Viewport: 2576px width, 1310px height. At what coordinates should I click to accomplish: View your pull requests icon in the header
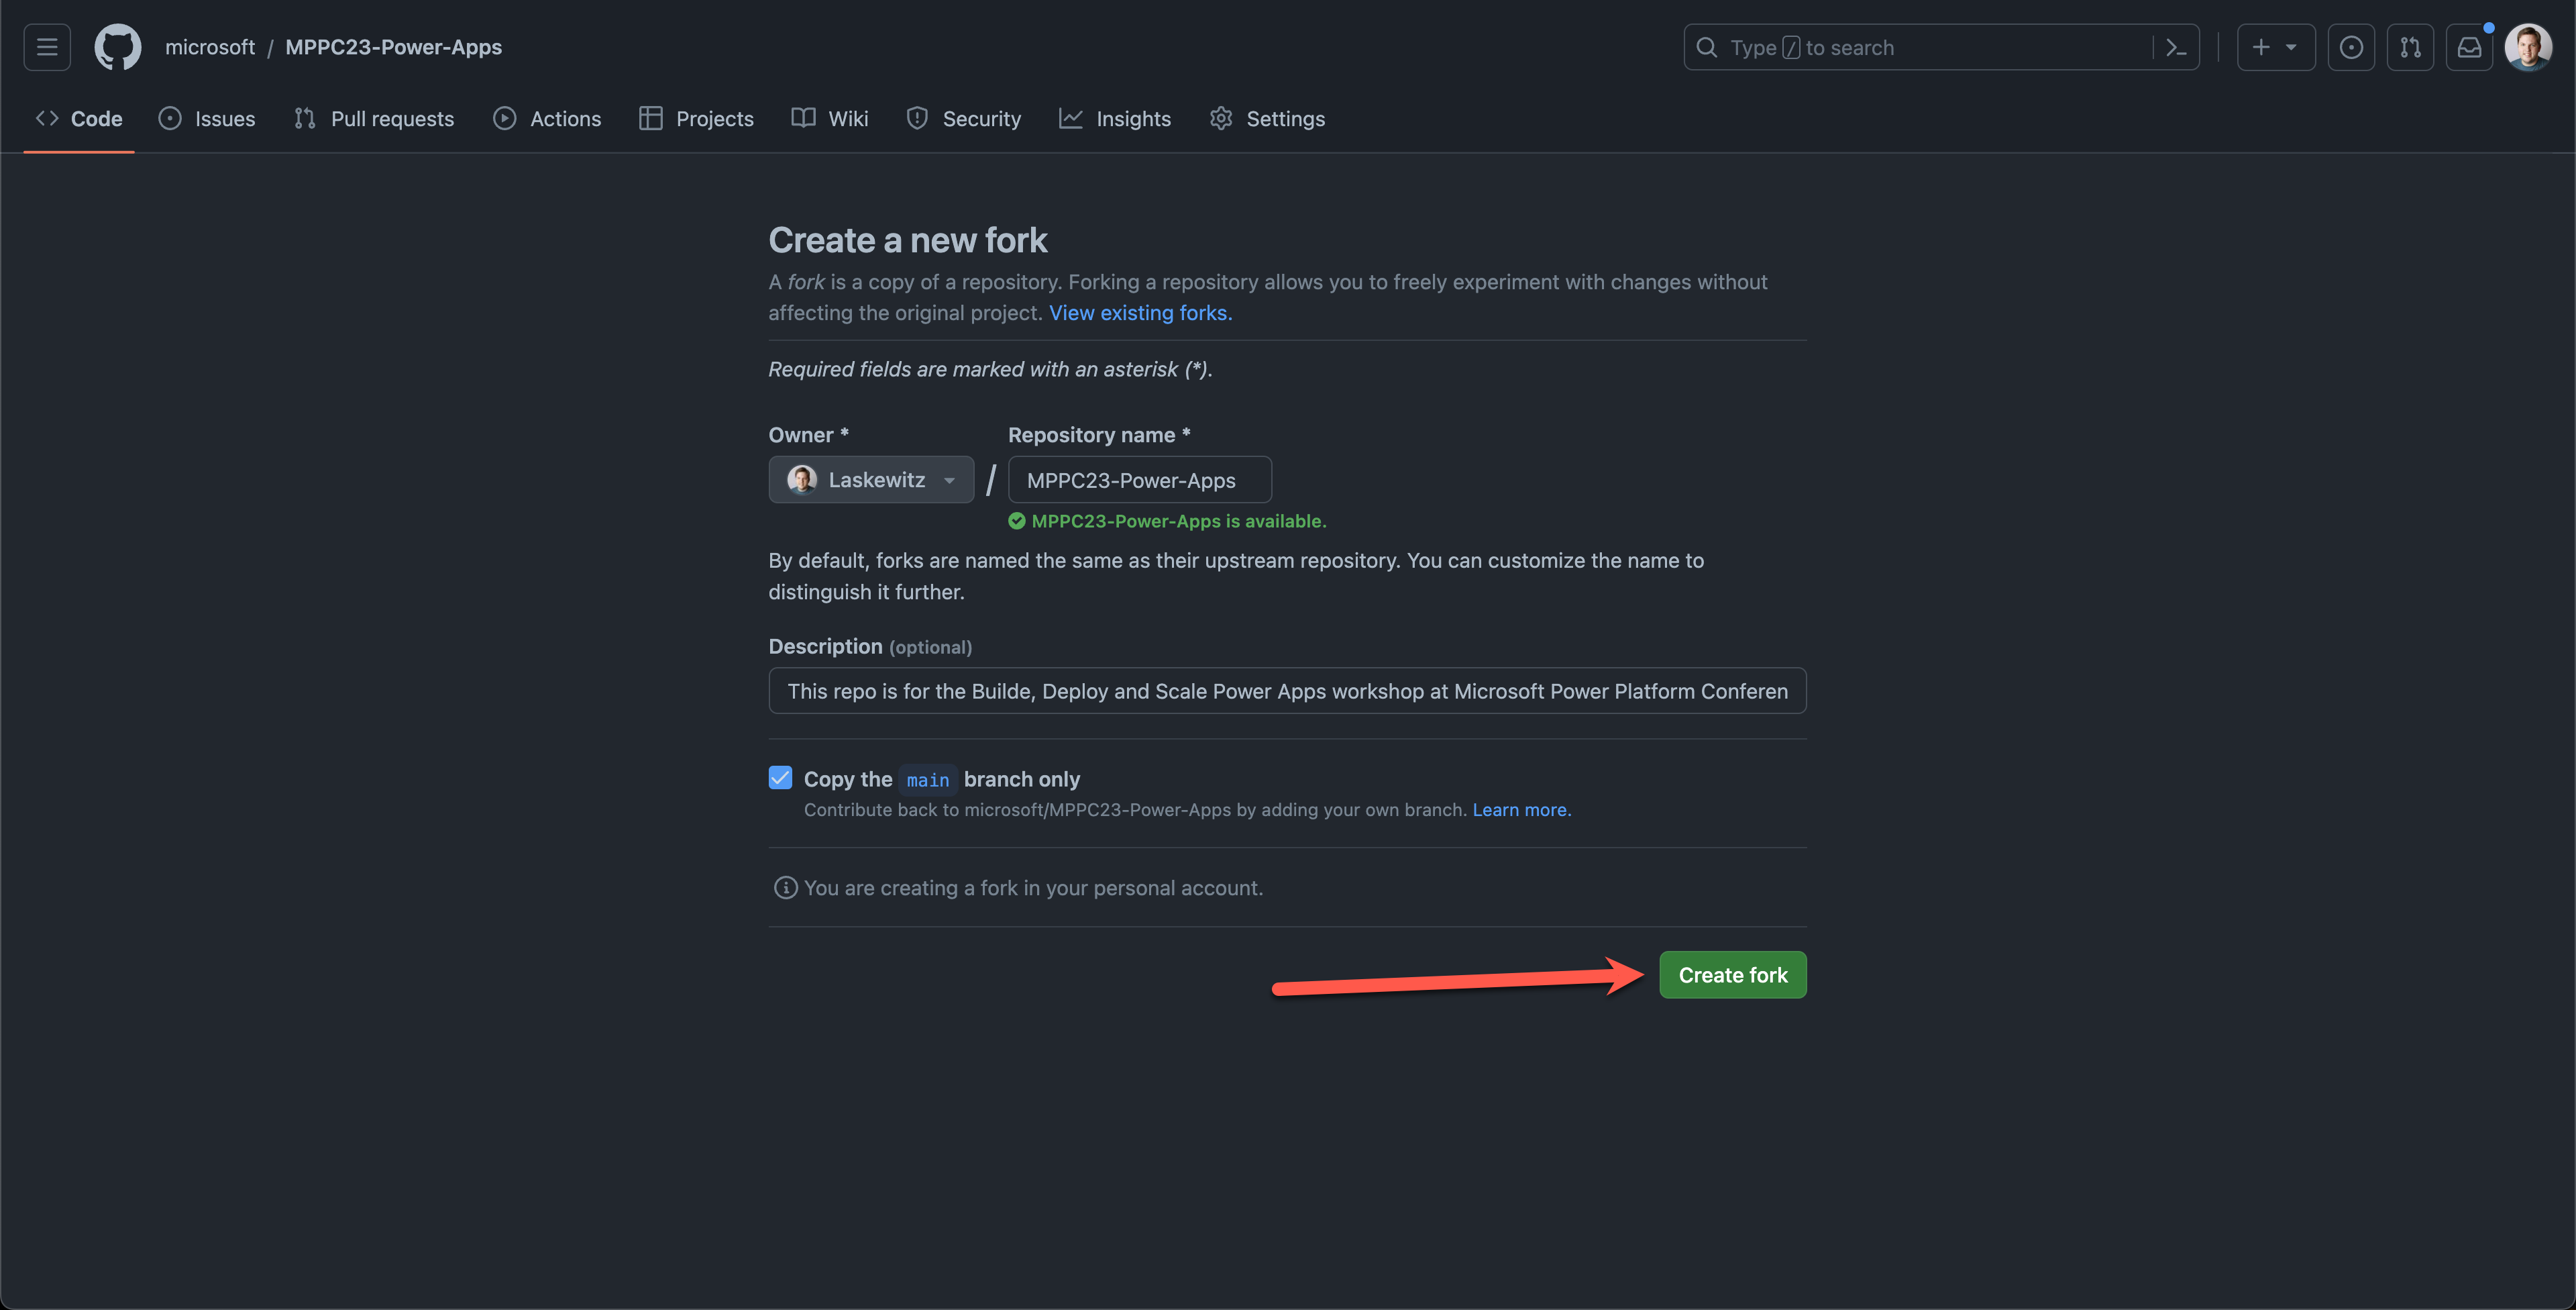pos(2411,47)
